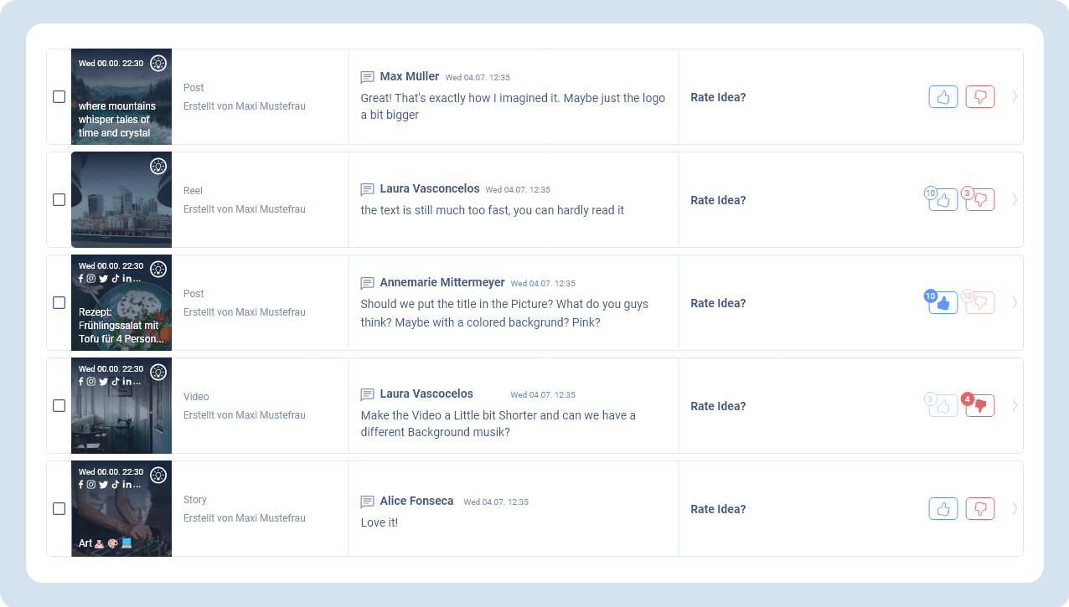Viewport: 1069px width, 607px height.
Task: Open Story row details via right chevron
Action: (1015, 509)
